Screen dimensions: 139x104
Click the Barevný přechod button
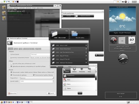[85, 16]
